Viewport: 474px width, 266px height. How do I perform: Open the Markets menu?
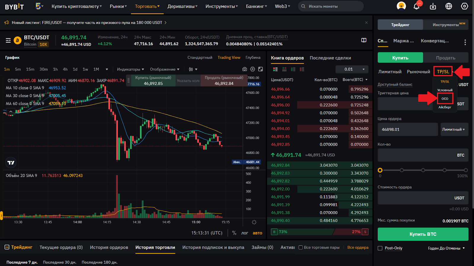118,6
